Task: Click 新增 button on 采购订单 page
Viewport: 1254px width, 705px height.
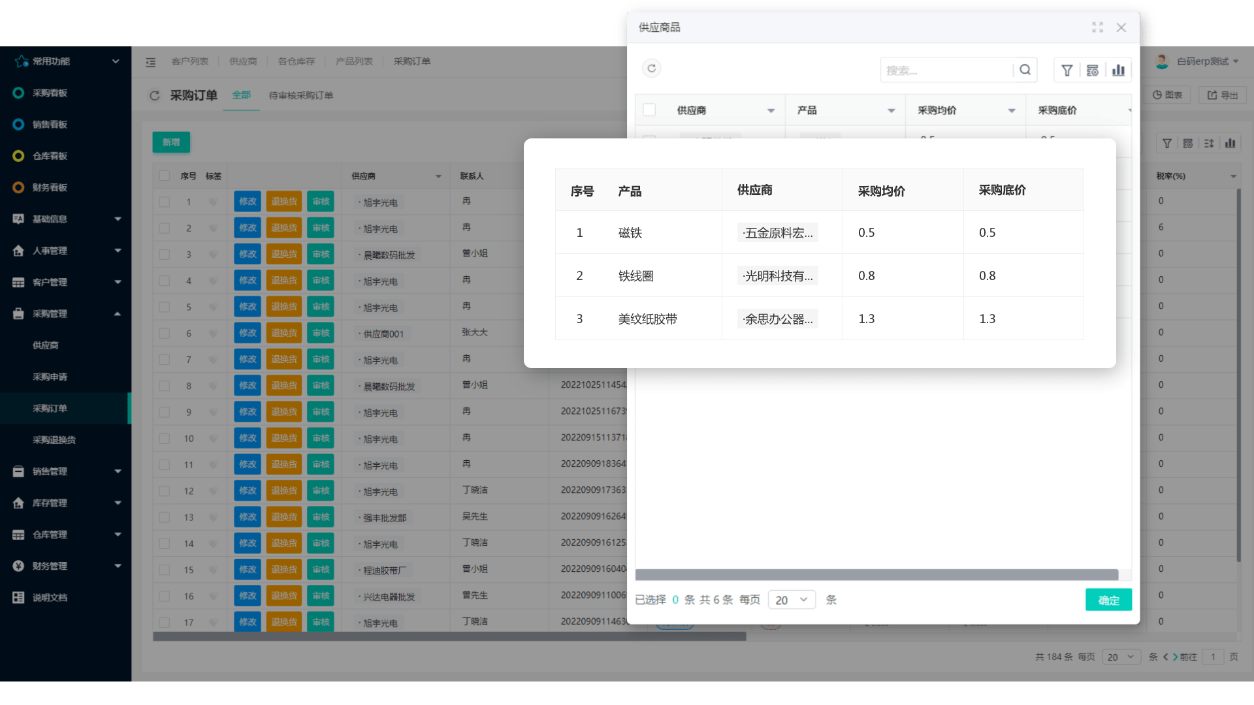Action: [x=170, y=141]
